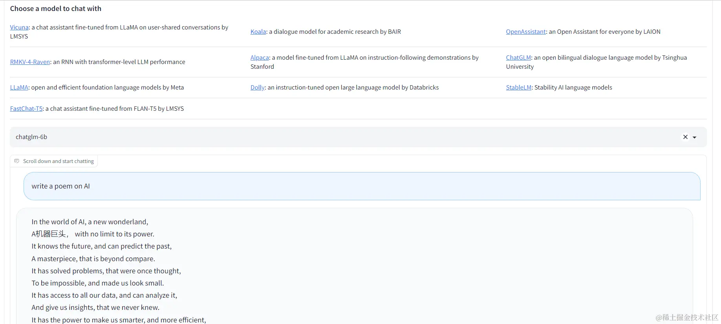721x324 pixels.
Task: Click the 'Choose a model to chat with' heading
Action: (x=56, y=9)
